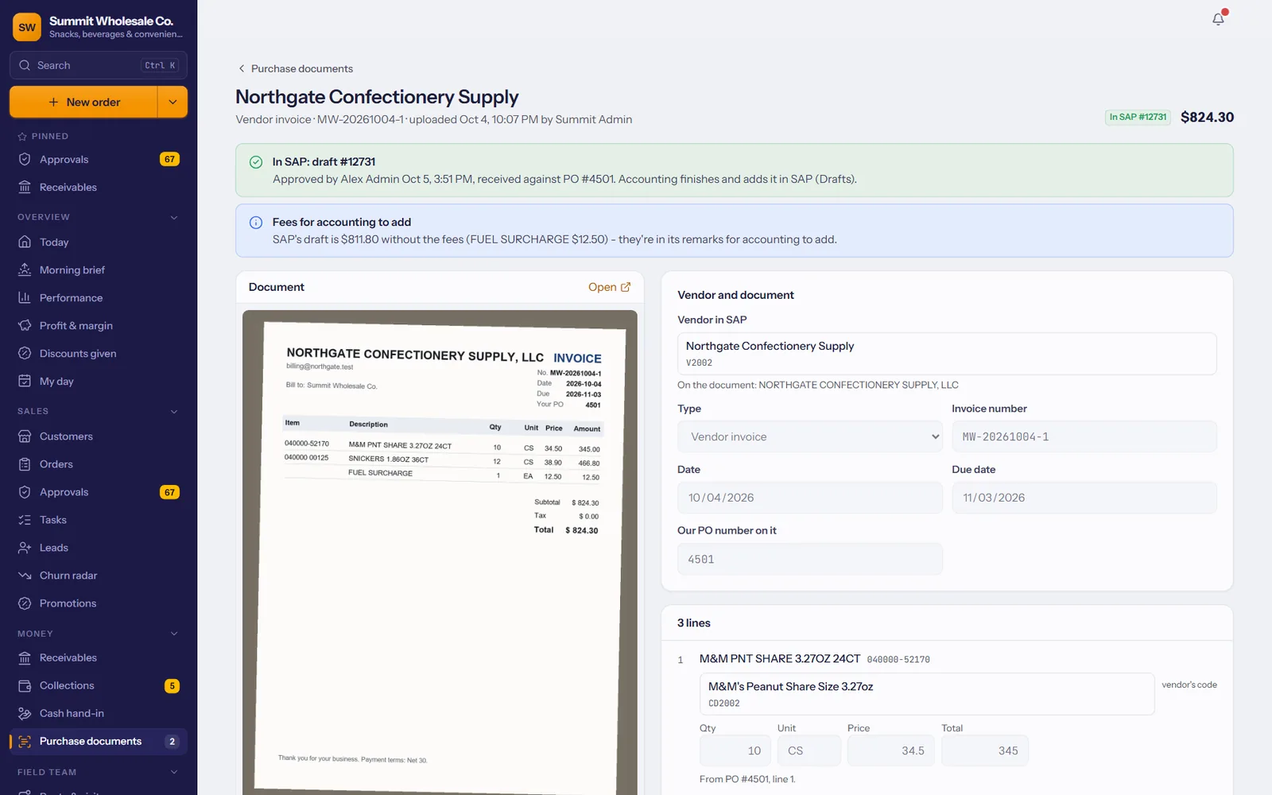The height and width of the screenshot is (795, 1272).
Task: Click the New order button
Action: coord(83,102)
